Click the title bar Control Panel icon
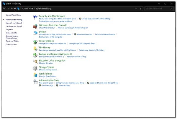The width and height of the screenshot is (177, 119). (4, 4)
